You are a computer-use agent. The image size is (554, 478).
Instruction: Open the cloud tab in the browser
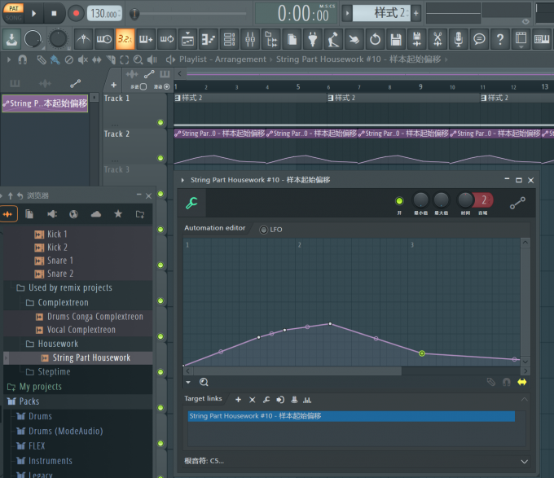tap(96, 214)
